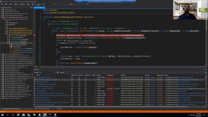Screen dimensions: 208x117
Task: Click the Search magnifier toolbar icon
Action: (x=88, y=4)
